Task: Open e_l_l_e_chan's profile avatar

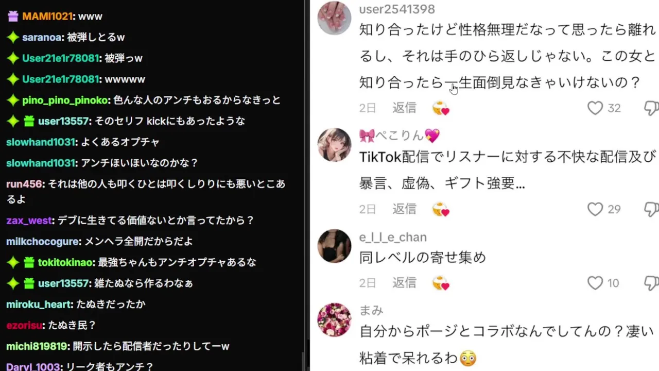Action: tap(334, 246)
